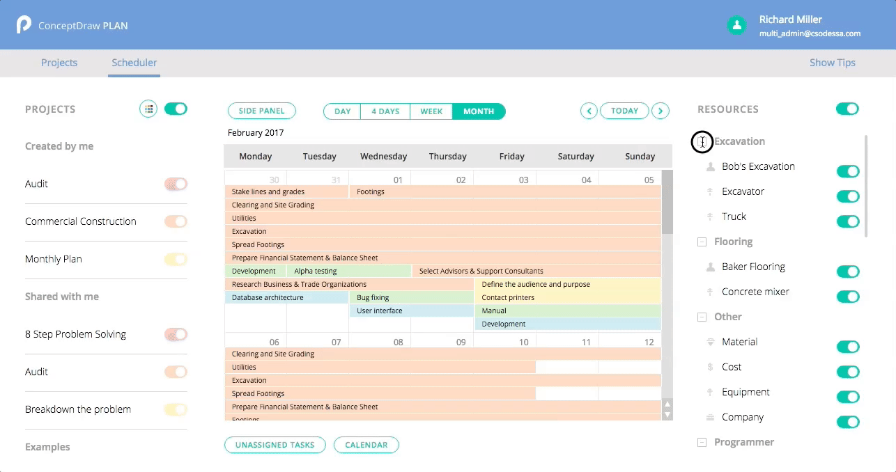Image resolution: width=896 pixels, height=472 pixels.
Task: Select the 'Footings' task on February 01
Action: point(505,191)
